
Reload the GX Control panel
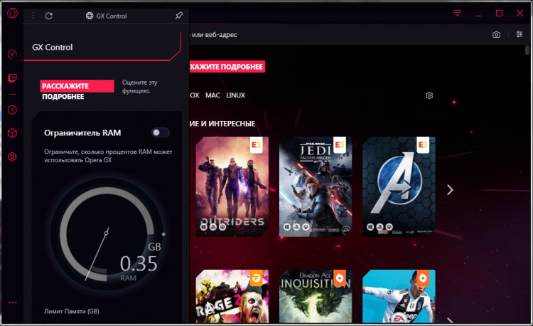click(48, 15)
